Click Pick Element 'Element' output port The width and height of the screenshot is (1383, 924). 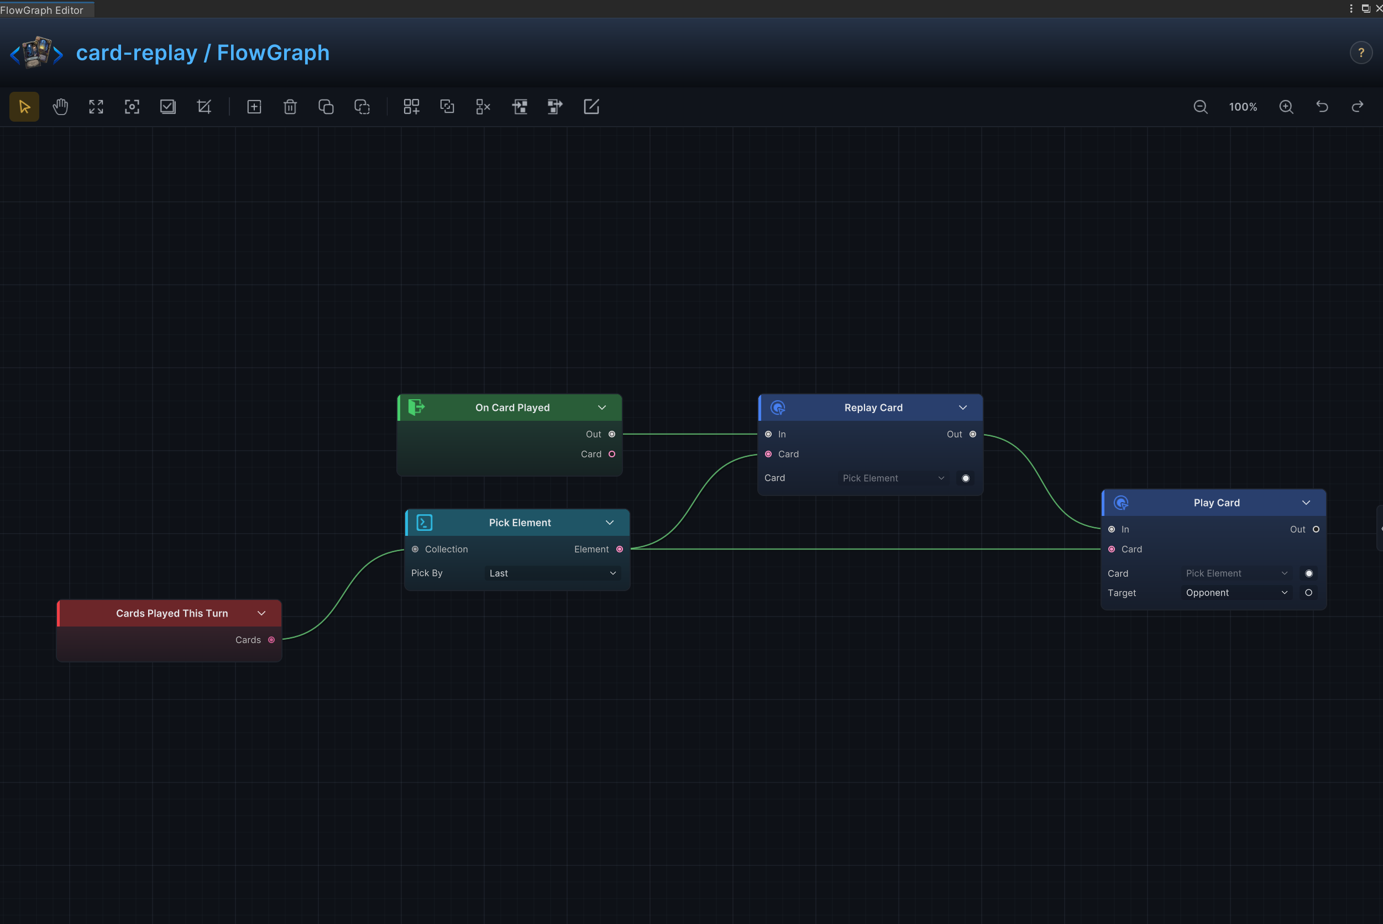(x=620, y=549)
